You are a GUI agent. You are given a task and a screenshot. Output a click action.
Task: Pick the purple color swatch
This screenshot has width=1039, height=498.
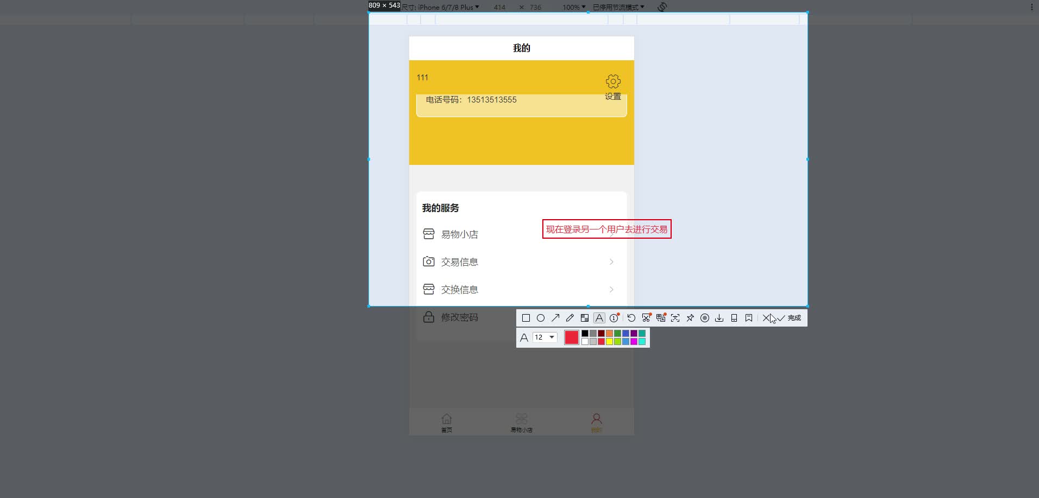click(634, 333)
